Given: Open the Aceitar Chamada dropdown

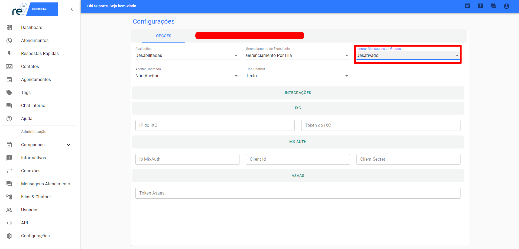Looking at the screenshot, I should pyautogui.click(x=187, y=76).
